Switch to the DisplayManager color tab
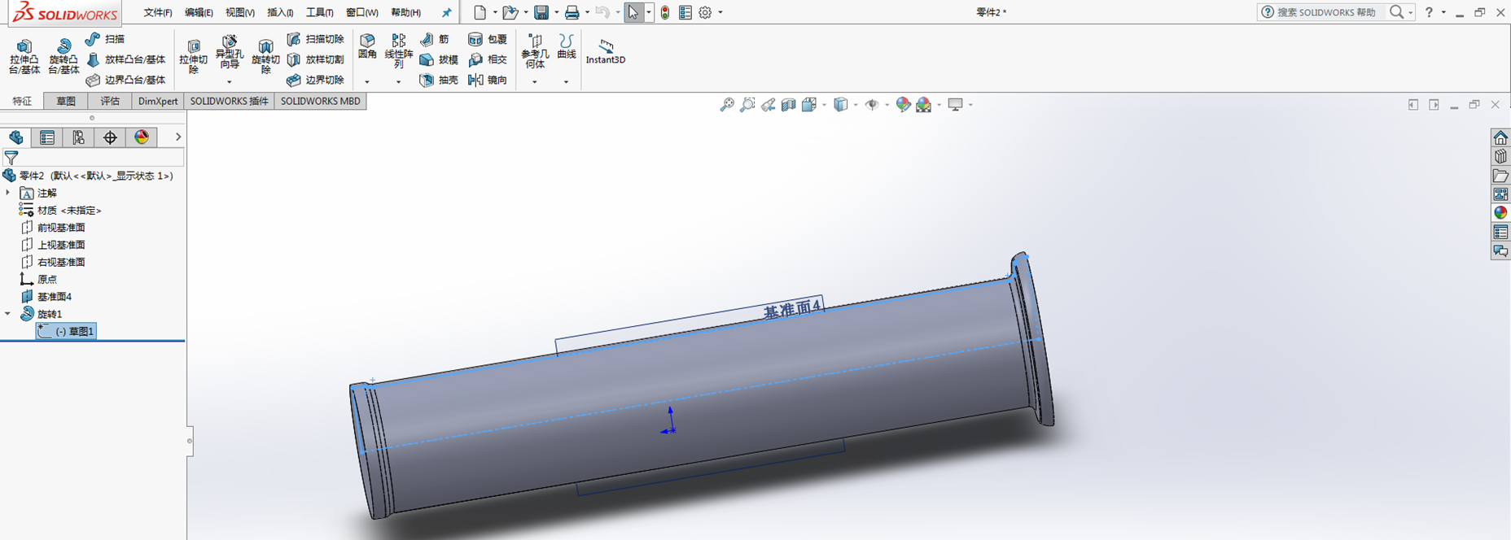 [142, 137]
